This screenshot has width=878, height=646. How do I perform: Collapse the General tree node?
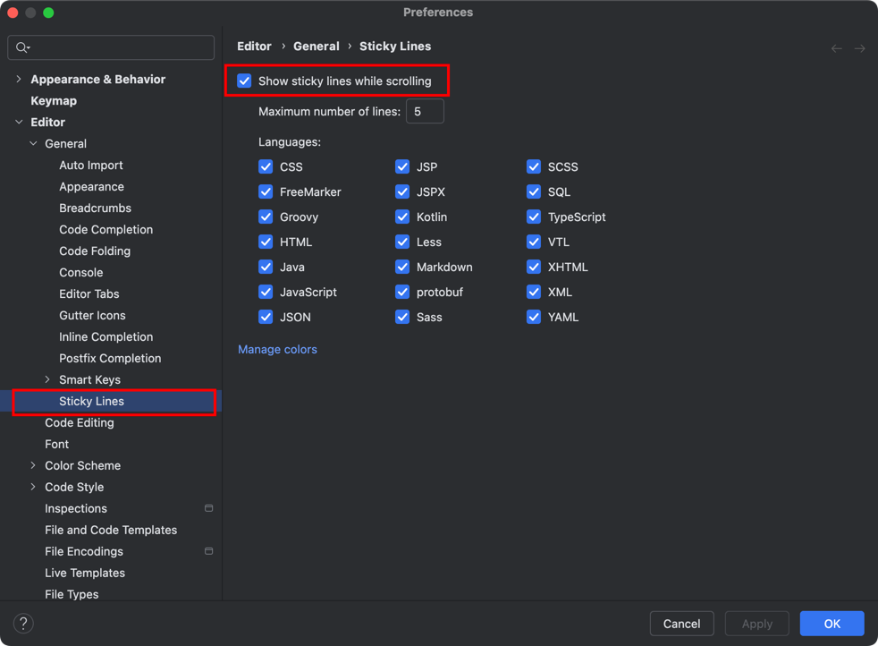pyautogui.click(x=33, y=144)
